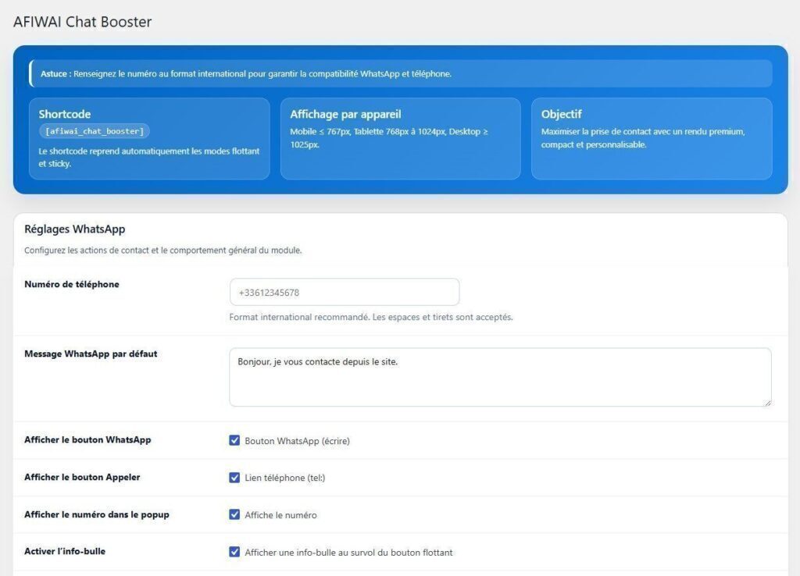Select the AFIWAI Chat Booster page title
Viewport: 800px width, 576px height.
[x=82, y=22]
